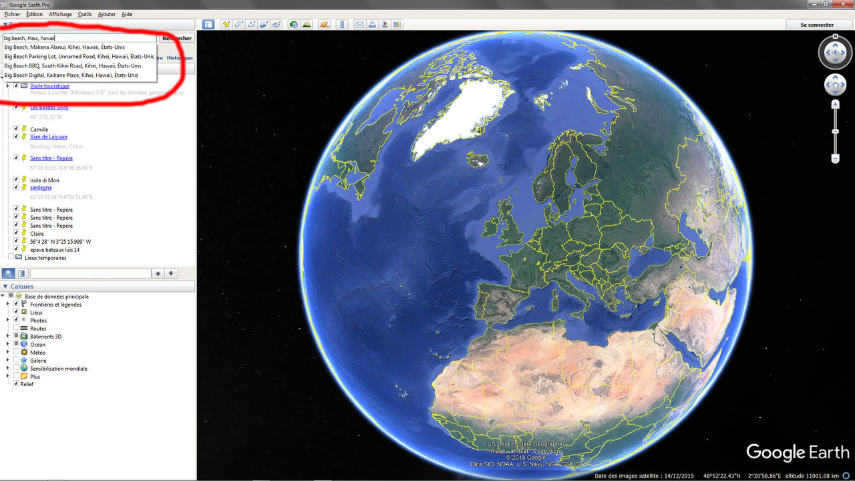Select the Add Path tool

tap(251, 25)
